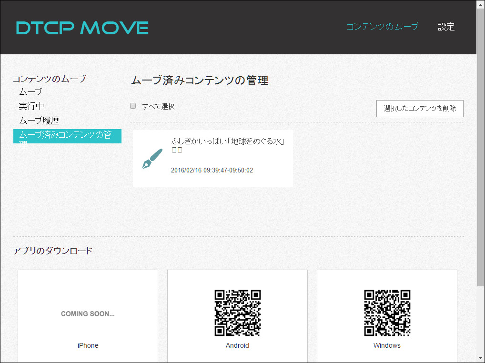Click the Windows QR code image

coord(387,313)
